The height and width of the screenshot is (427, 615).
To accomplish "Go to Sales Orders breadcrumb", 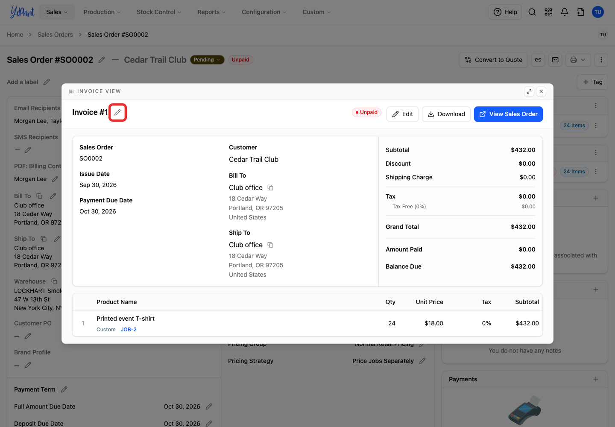I will (55, 35).
